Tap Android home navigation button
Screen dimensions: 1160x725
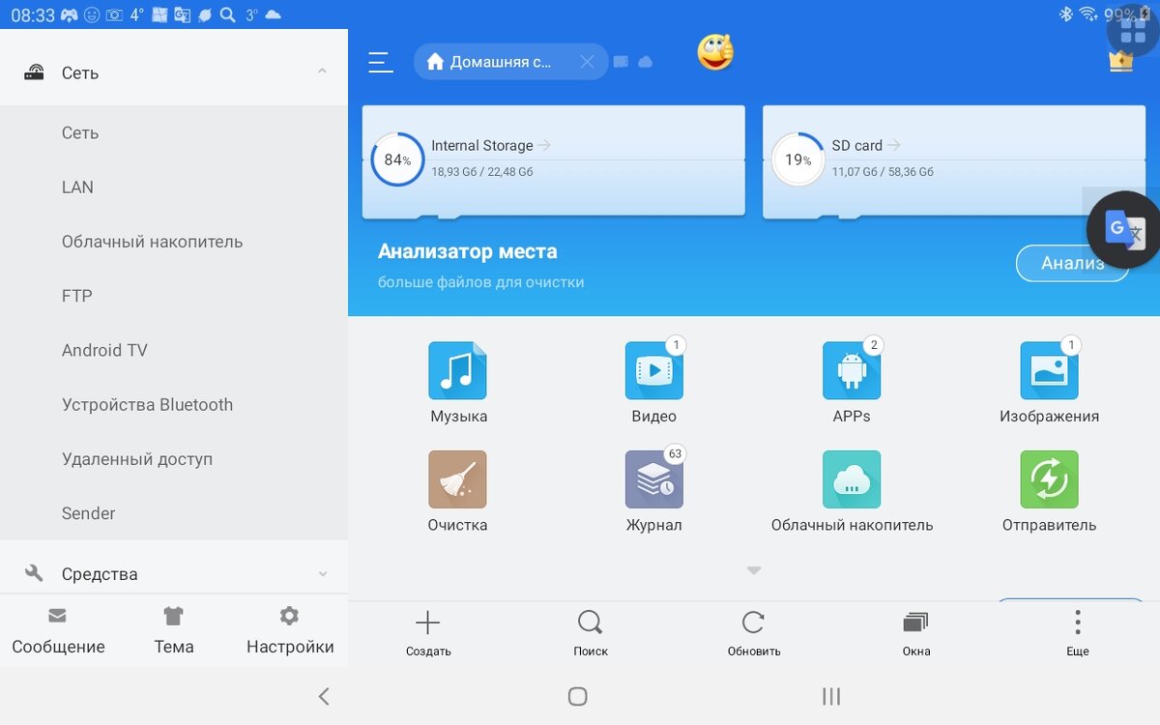click(x=577, y=696)
